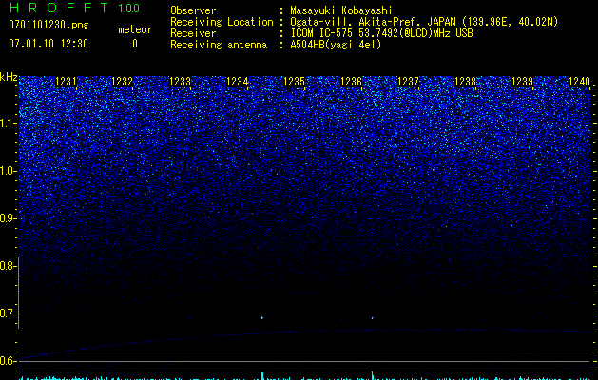
Task: Click the HROFFT 1.0.0 title text
Action: pos(74,8)
